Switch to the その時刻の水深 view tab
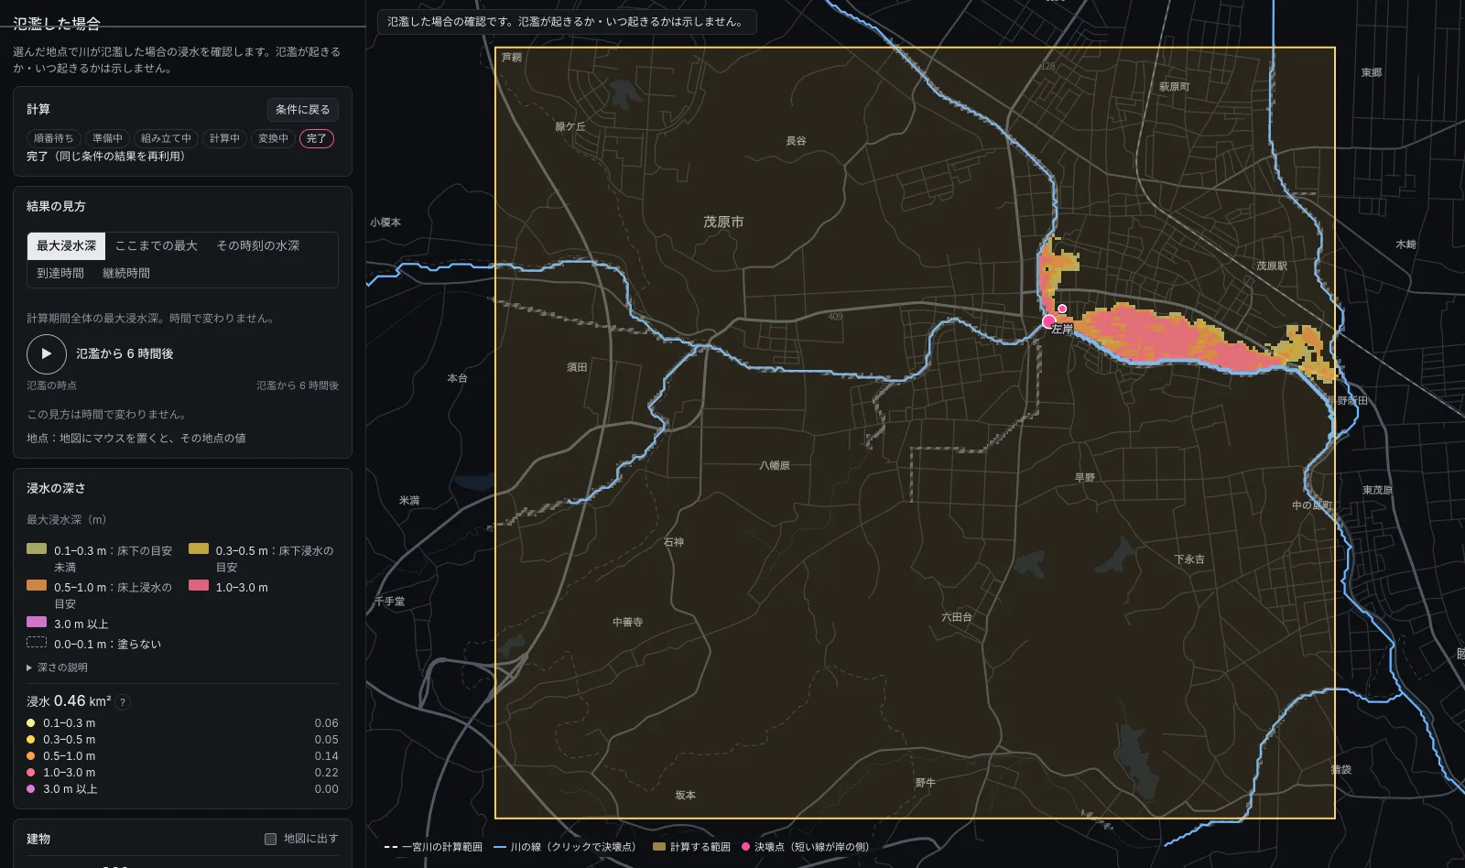Viewport: 1465px width, 868px height. 258,245
